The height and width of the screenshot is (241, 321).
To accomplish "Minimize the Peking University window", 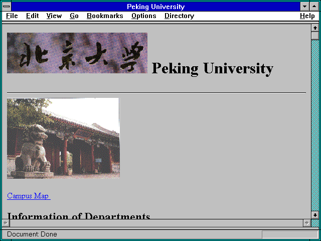I will 304,7.
